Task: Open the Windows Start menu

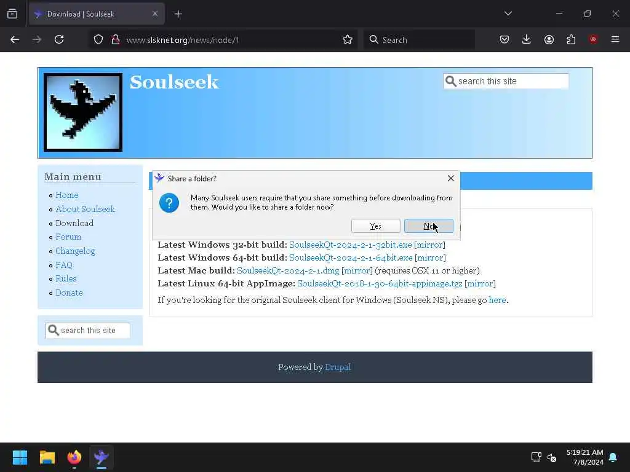Action: click(20, 457)
